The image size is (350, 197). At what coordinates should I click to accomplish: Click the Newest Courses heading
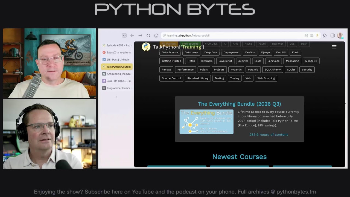tap(240, 157)
